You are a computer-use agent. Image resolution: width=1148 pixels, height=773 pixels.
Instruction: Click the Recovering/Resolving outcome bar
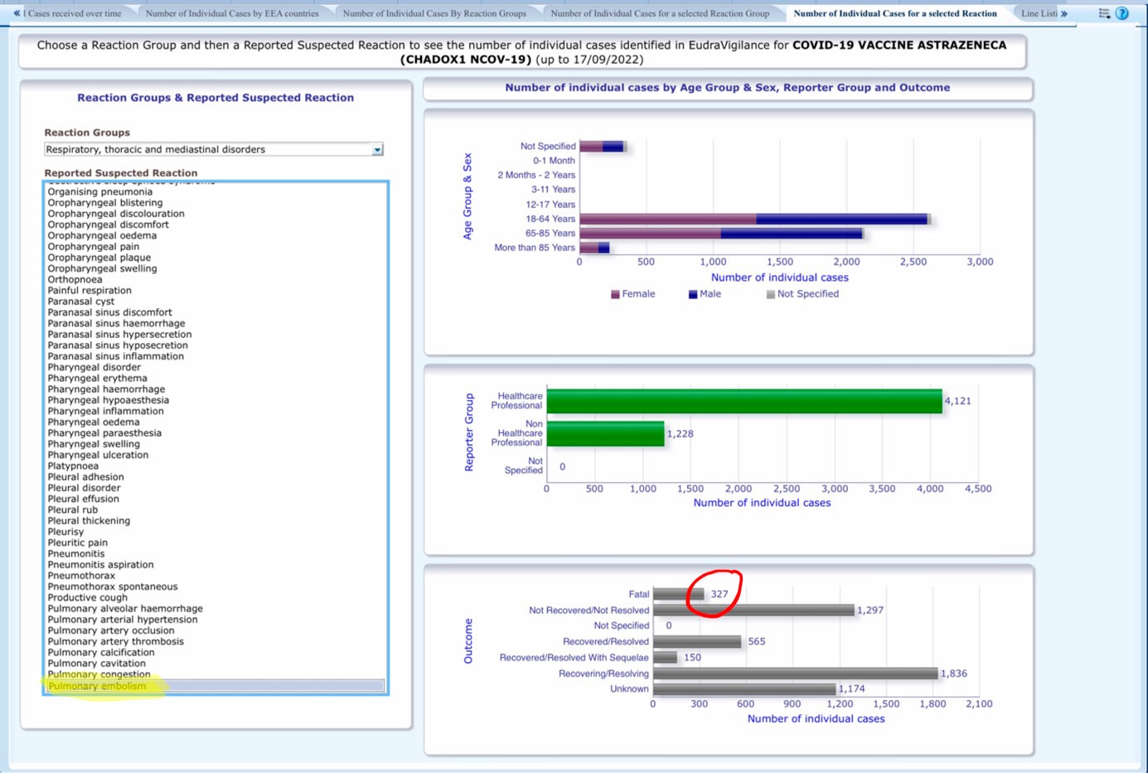point(795,674)
